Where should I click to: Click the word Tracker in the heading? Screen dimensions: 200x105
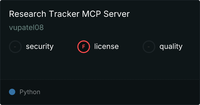[x=64, y=14]
